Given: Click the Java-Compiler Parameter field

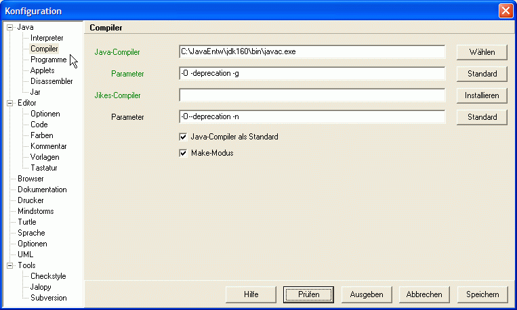Looking at the screenshot, I should click(312, 74).
